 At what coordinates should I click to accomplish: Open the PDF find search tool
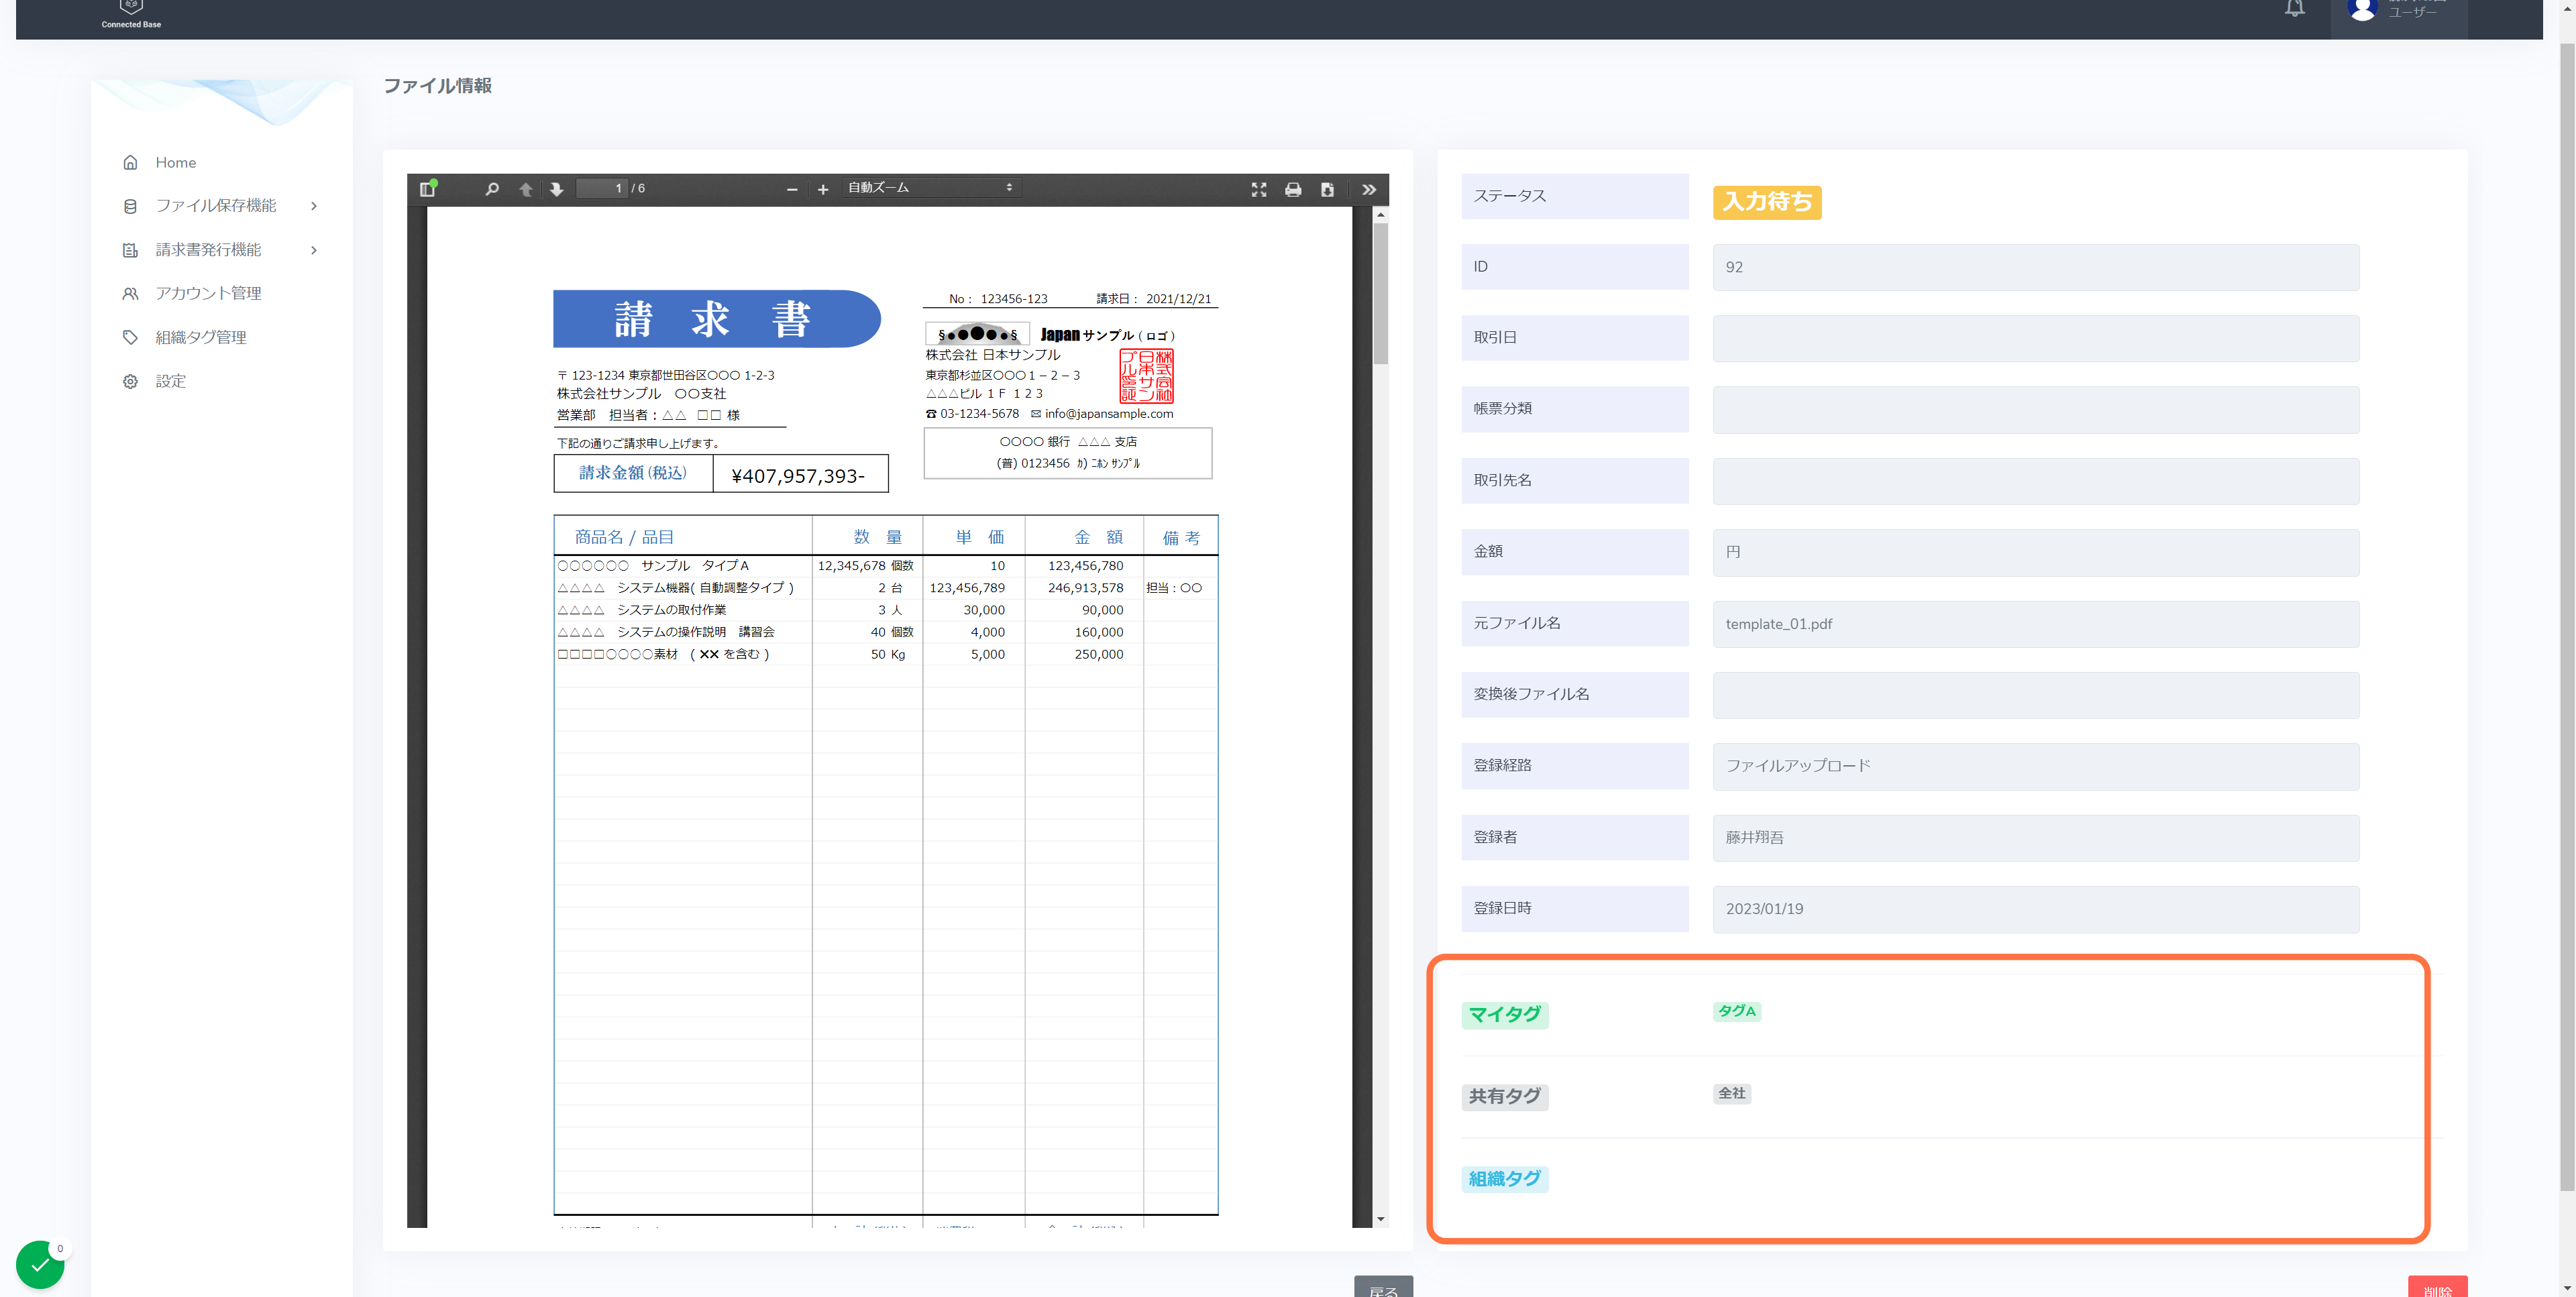(492, 189)
